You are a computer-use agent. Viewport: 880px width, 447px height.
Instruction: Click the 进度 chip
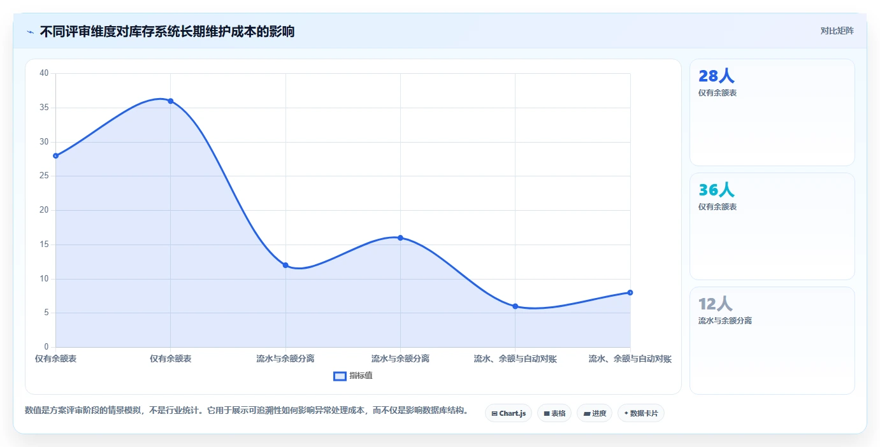[x=595, y=413]
